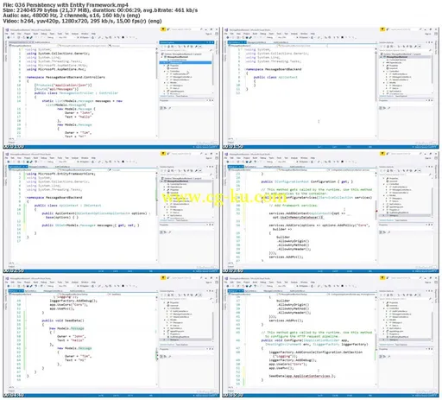Screen dimensions: 442x400
Task: Click Properties panel title in MessagesController frame
Action: [x=164, y=100]
